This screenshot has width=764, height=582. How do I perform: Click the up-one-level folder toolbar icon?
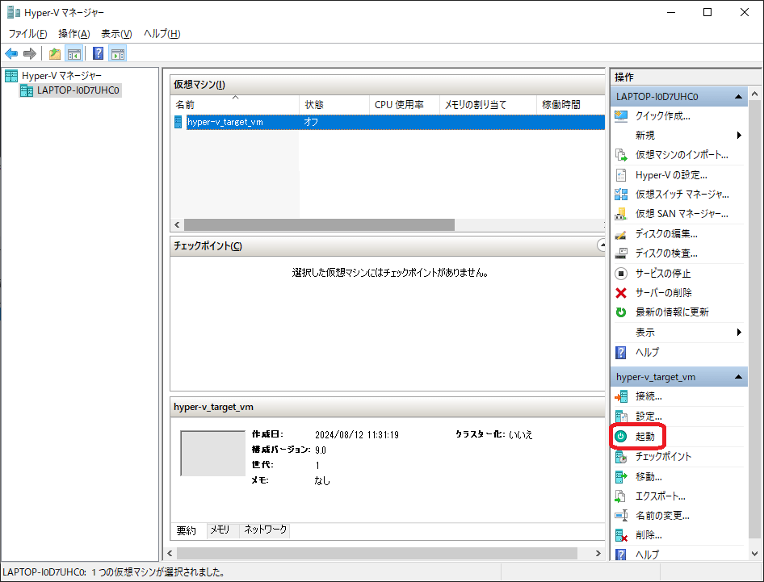(55, 53)
